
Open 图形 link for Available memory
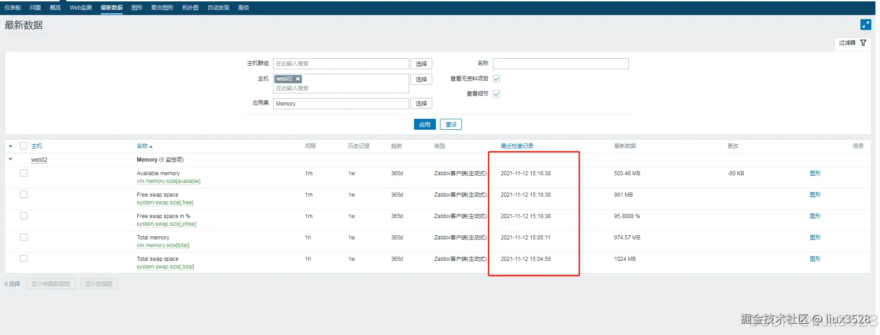(x=815, y=173)
